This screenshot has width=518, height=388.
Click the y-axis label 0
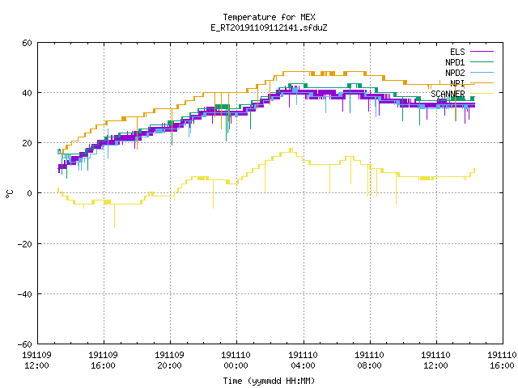[x=30, y=193]
